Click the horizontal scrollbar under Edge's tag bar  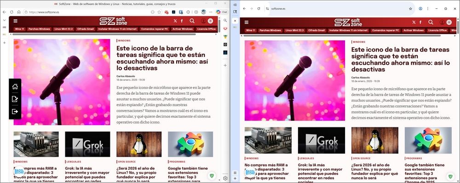point(104,34)
